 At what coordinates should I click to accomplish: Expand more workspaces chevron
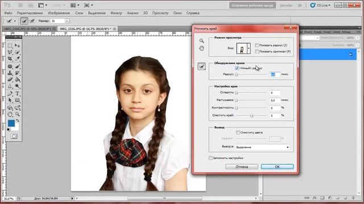tap(300, 5)
